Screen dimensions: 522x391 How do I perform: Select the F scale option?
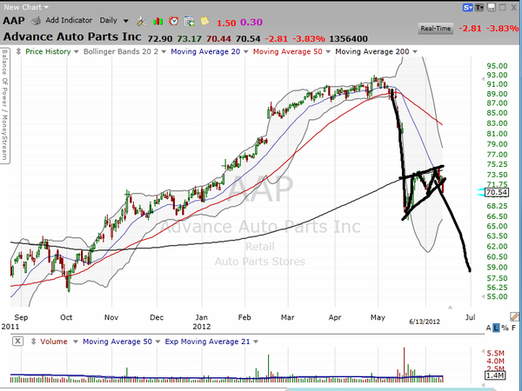[513, 328]
